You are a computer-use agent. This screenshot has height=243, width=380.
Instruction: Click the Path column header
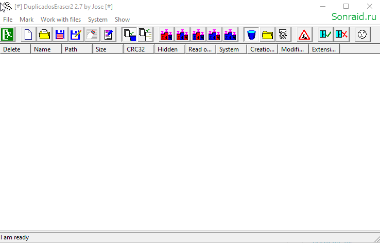point(77,49)
